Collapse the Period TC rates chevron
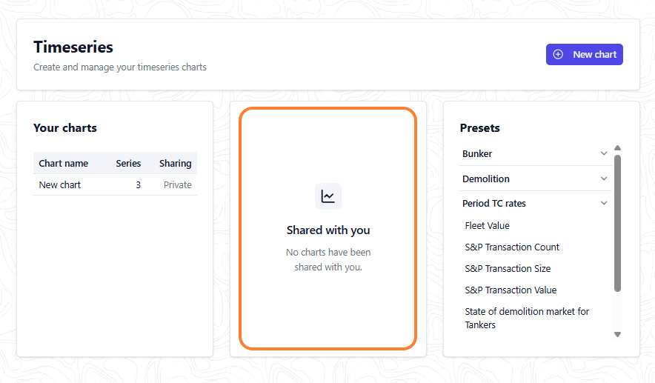 (x=604, y=204)
